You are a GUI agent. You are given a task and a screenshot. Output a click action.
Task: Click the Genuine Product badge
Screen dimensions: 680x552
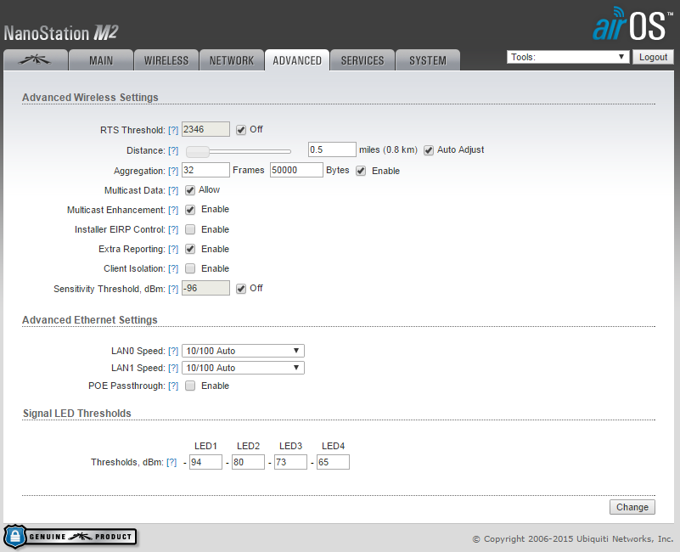[x=70, y=537]
